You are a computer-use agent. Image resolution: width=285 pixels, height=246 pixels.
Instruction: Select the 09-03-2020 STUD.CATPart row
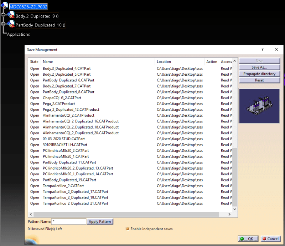click(130, 139)
